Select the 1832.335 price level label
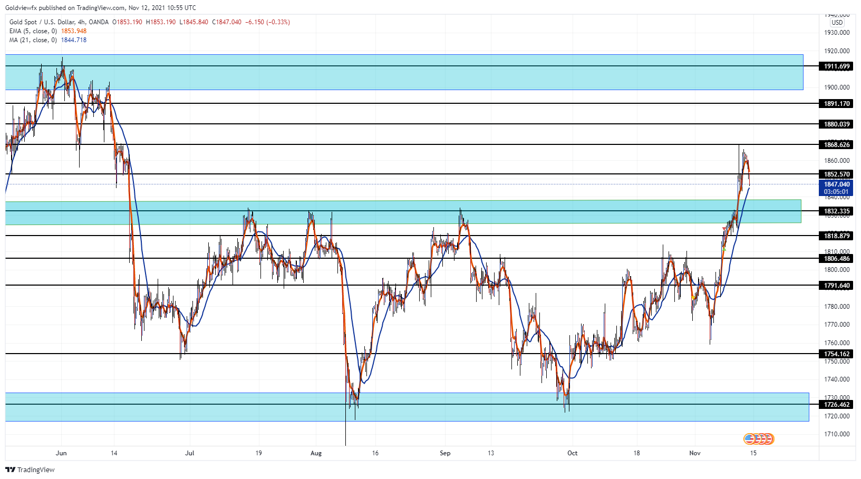Screen dimensions: 861x479 point(836,211)
